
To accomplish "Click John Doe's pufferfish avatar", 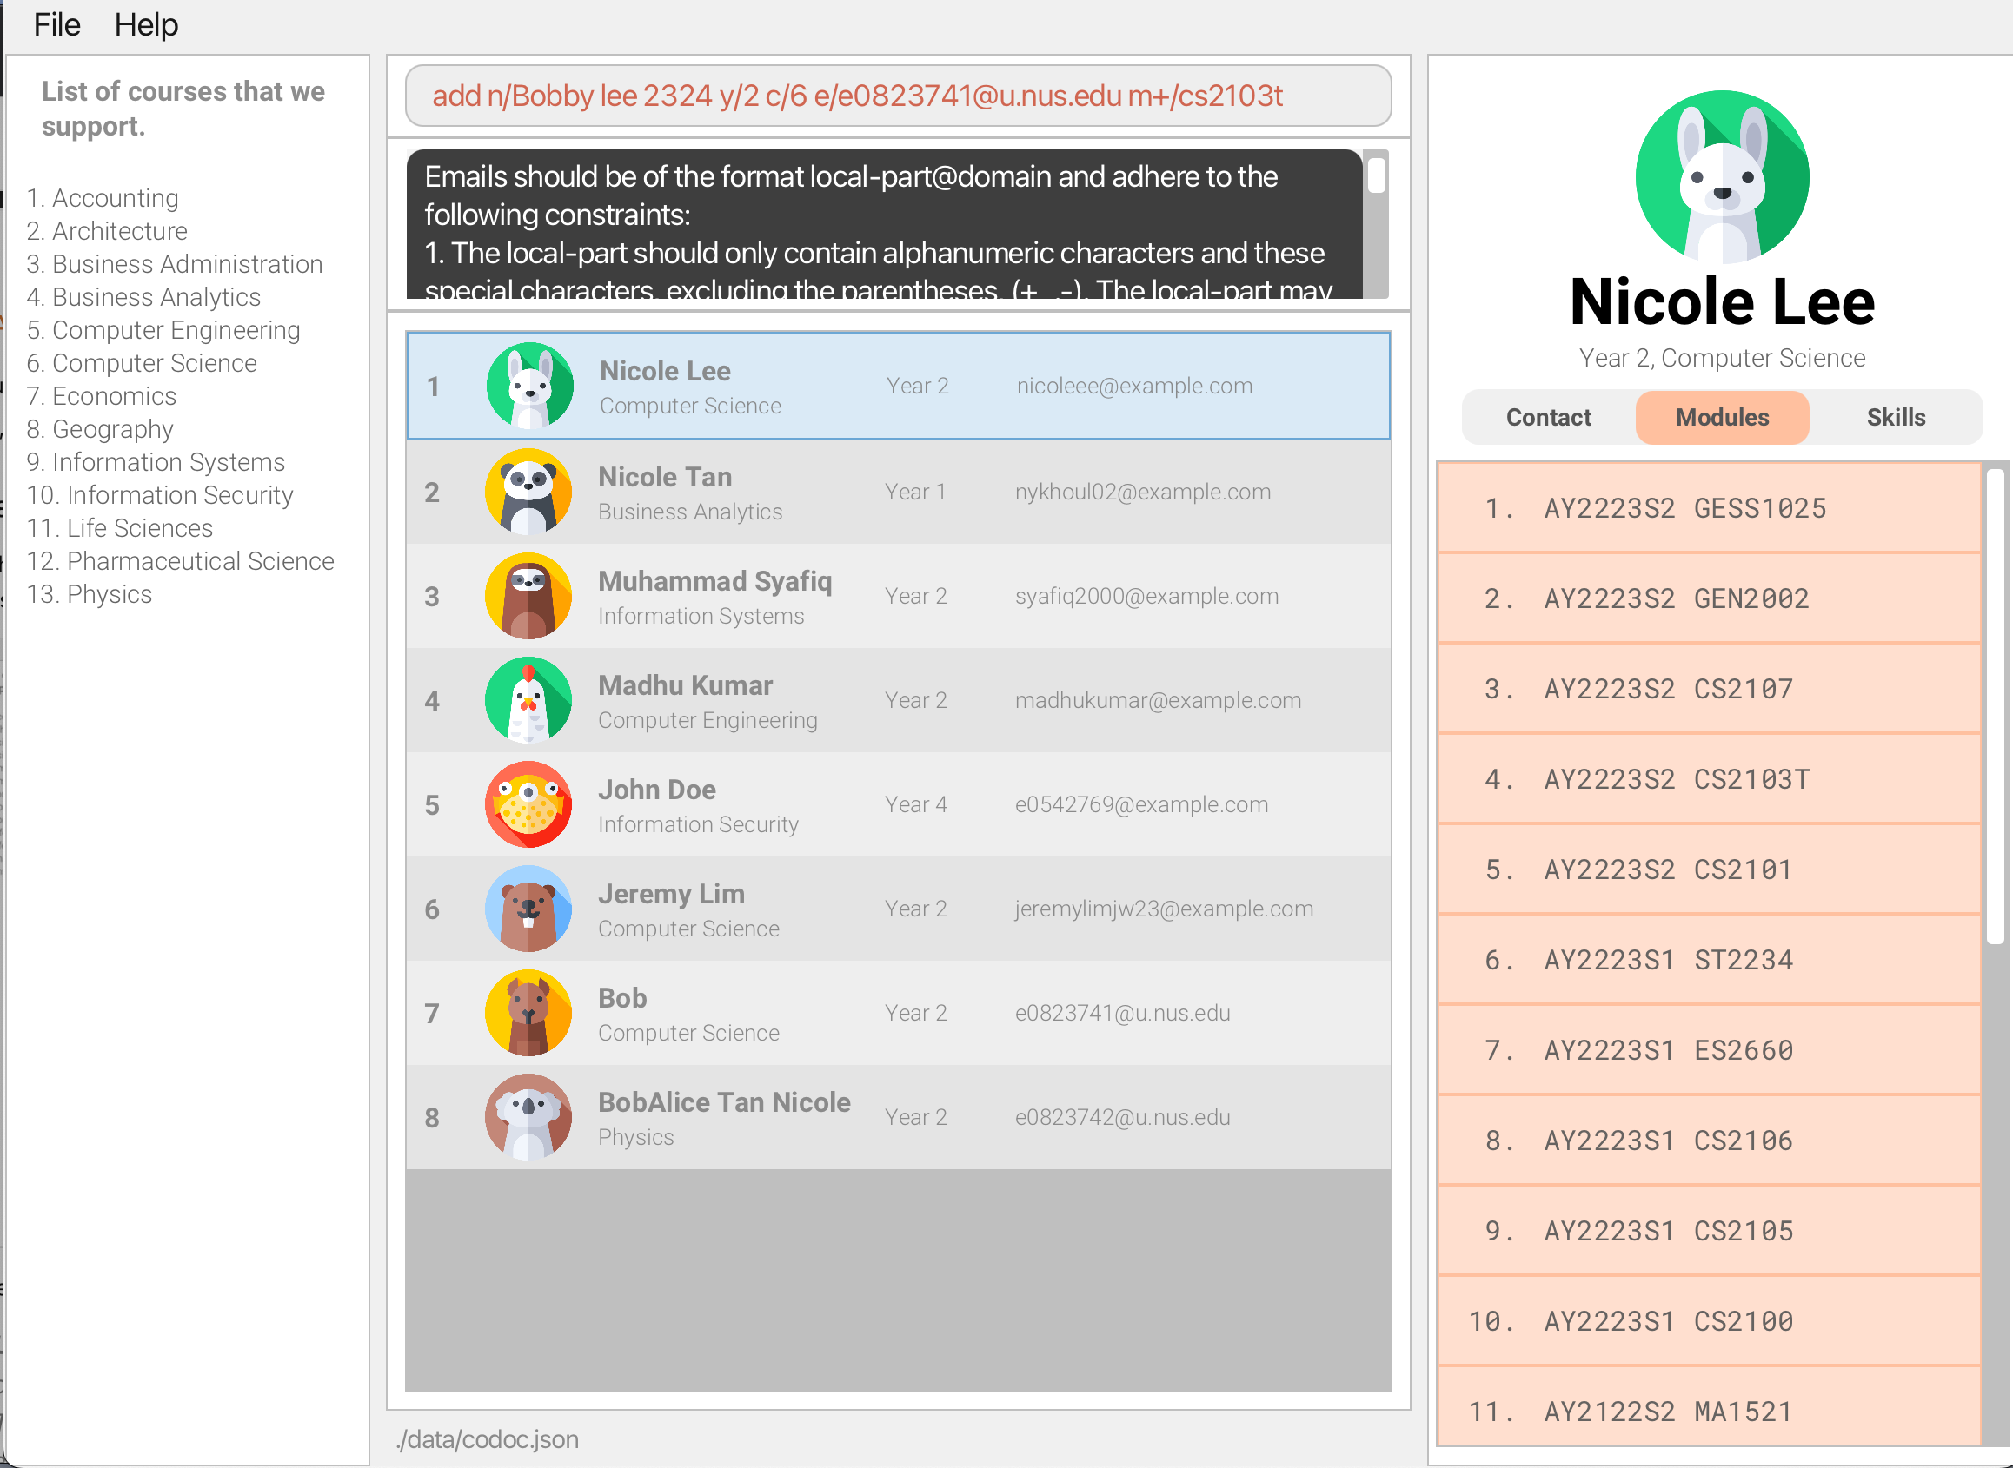I will coord(528,804).
